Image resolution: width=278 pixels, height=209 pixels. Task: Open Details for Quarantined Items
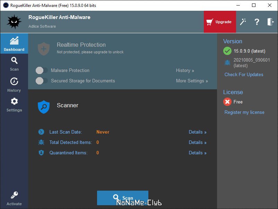[198, 153]
